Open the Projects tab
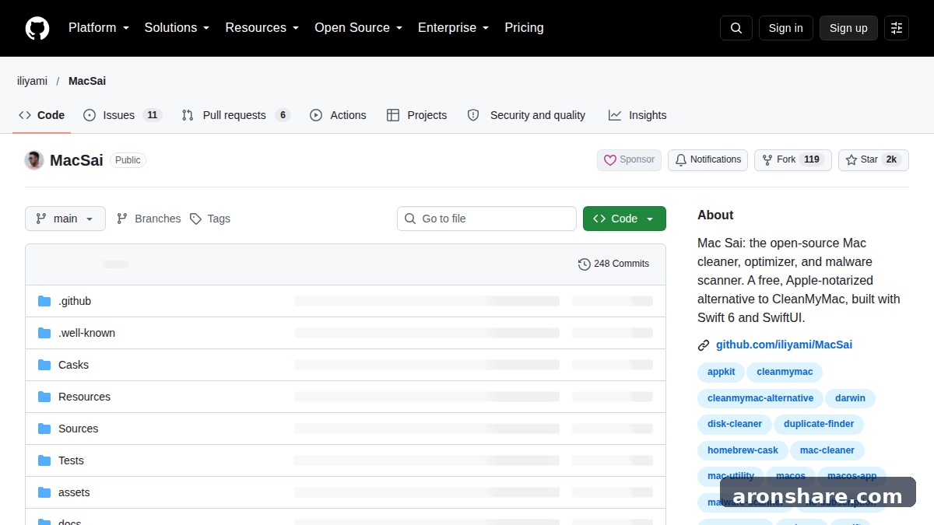 [x=417, y=115]
